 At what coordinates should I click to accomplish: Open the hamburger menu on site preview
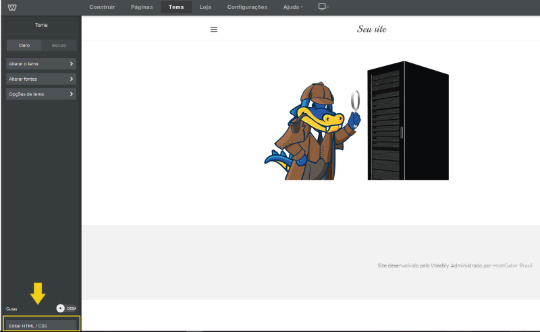point(214,30)
